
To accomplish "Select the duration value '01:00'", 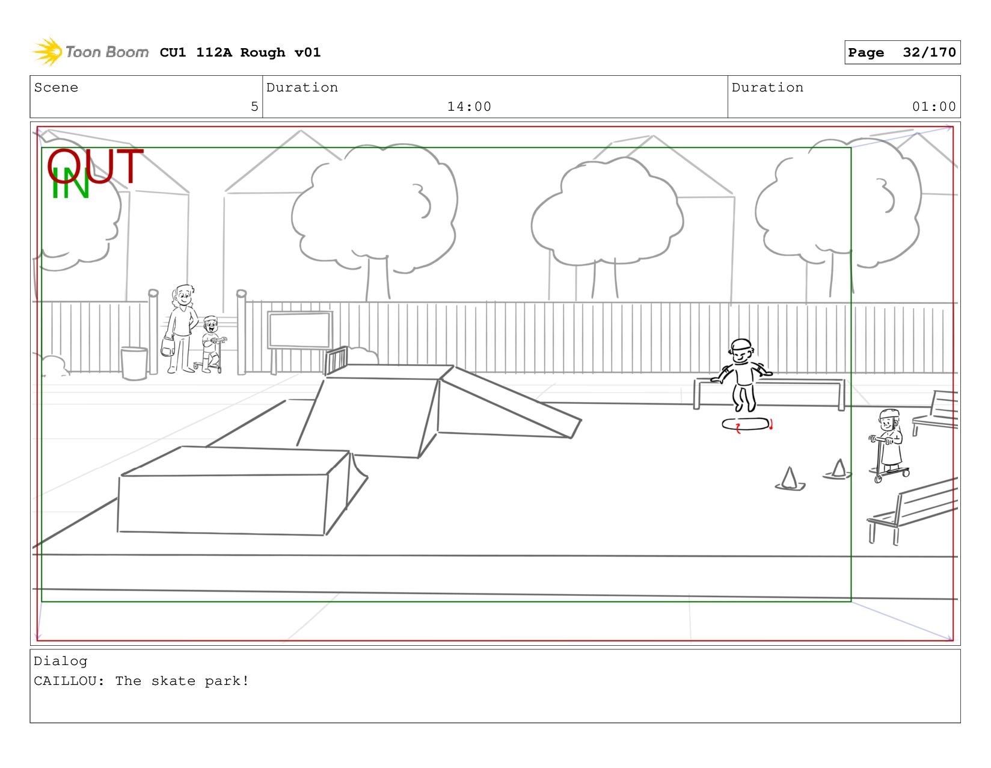I will (x=934, y=107).
